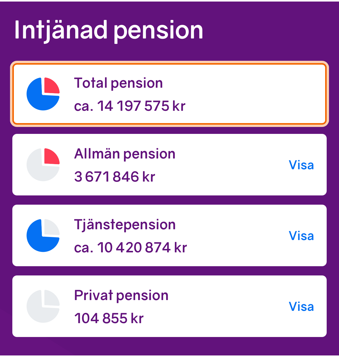Click the amount ca. 10 420 874 kr

pyautogui.click(x=130, y=247)
